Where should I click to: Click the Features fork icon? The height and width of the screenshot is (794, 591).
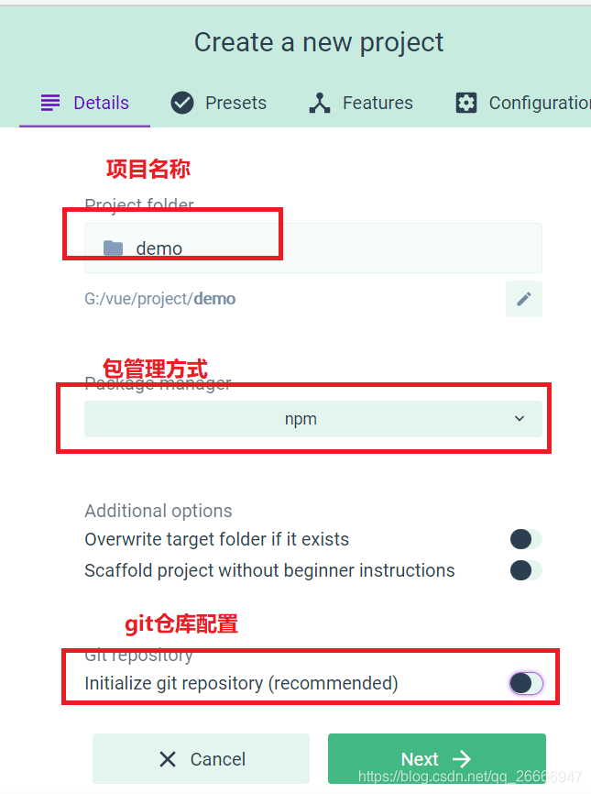click(x=320, y=103)
